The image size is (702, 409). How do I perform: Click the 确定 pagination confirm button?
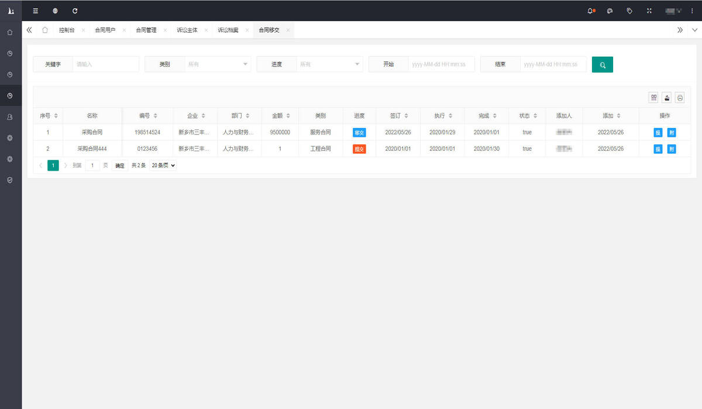pyautogui.click(x=119, y=165)
